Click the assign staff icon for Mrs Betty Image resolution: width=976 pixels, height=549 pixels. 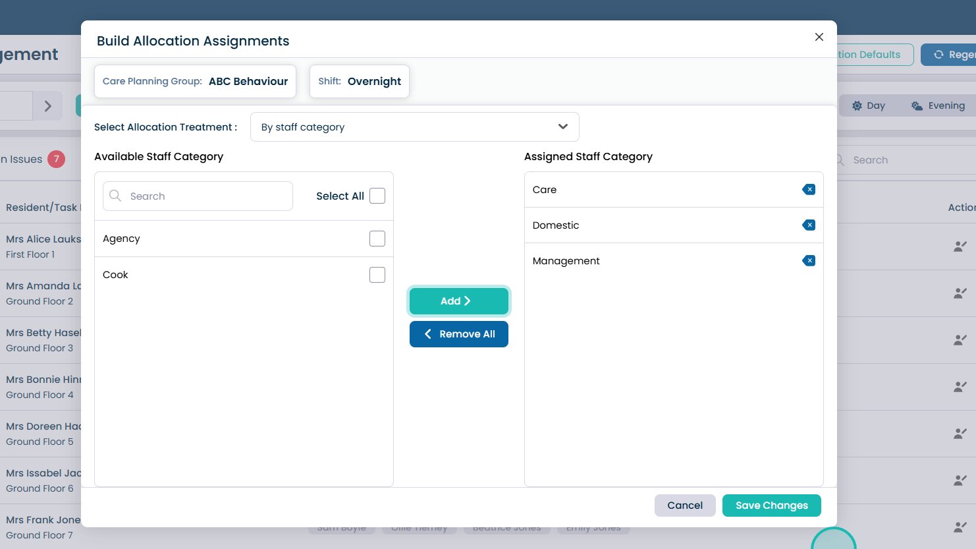[960, 340]
